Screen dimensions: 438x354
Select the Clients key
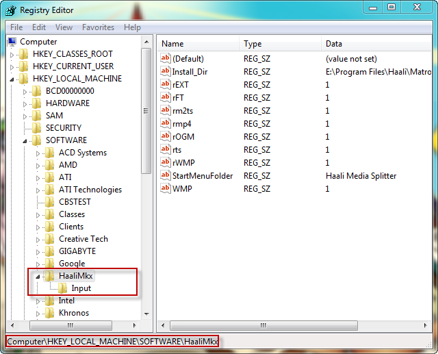[71, 227]
